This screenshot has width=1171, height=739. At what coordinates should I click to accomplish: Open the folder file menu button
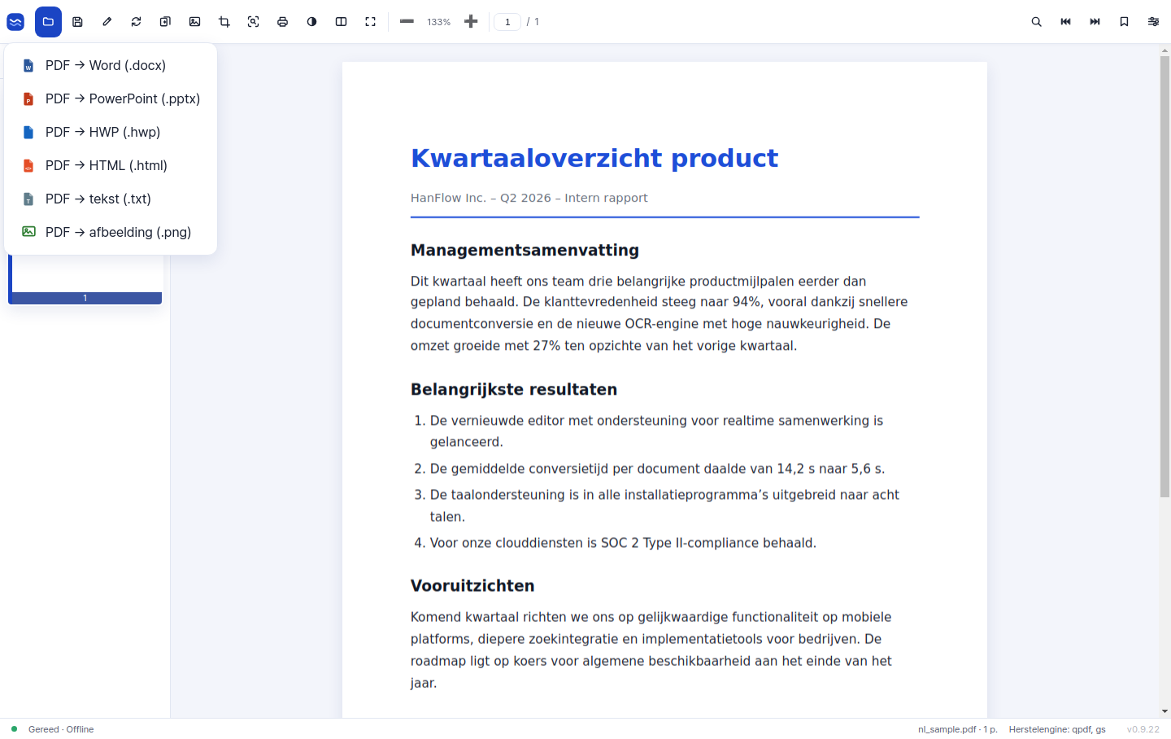48,22
